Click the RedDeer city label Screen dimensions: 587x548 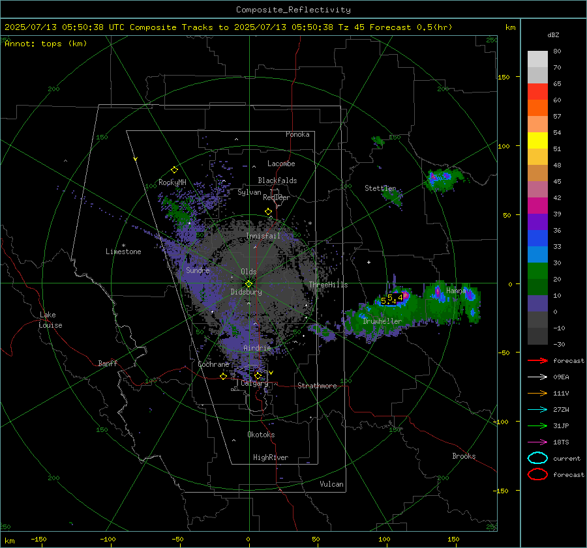coord(277,197)
